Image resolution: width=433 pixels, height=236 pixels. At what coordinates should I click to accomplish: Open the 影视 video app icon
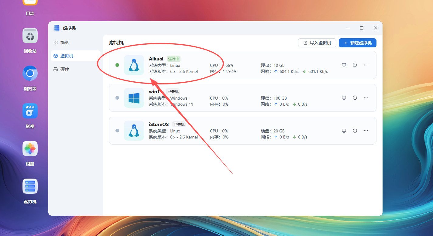point(30,111)
